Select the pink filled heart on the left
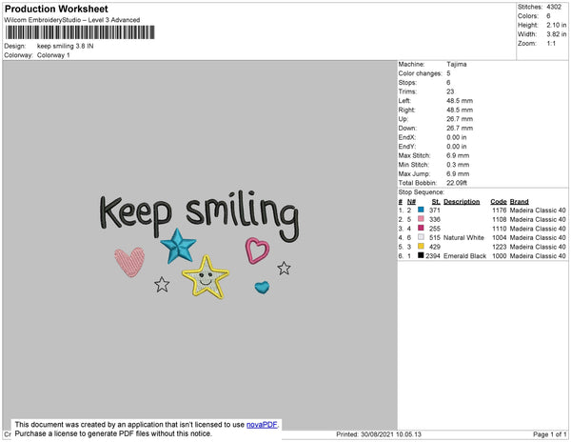This screenshot has width=571, height=442. (129, 262)
